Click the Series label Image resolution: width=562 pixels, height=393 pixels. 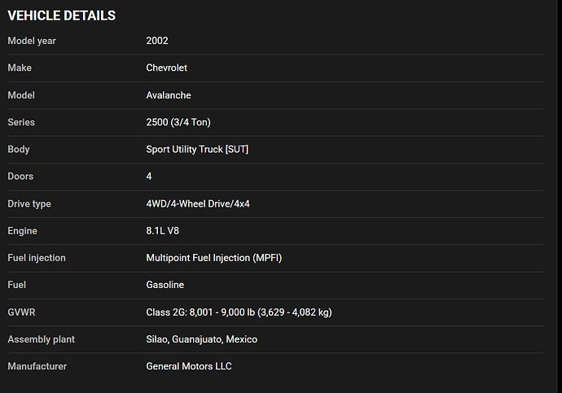click(21, 122)
